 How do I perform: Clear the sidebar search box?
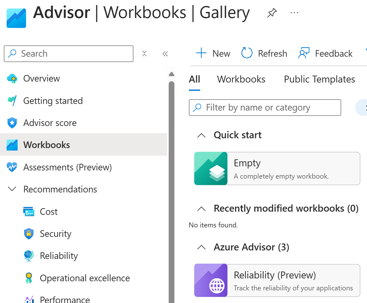(144, 54)
